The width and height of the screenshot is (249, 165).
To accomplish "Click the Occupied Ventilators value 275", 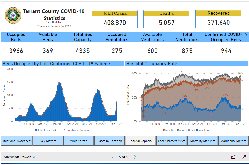I will tap(117, 51).
